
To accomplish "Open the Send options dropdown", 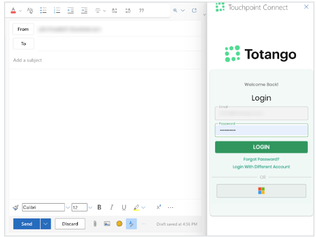I will pyautogui.click(x=46, y=224).
